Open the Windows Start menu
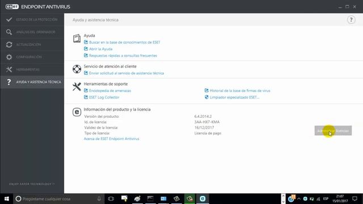This screenshot has width=363, height=204. click(x=6, y=199)
